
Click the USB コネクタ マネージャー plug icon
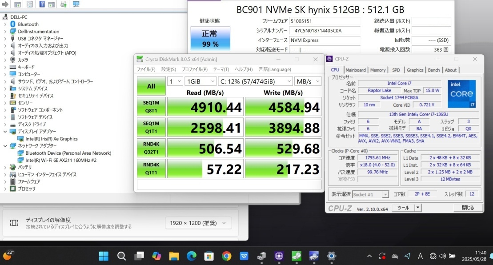12,38
